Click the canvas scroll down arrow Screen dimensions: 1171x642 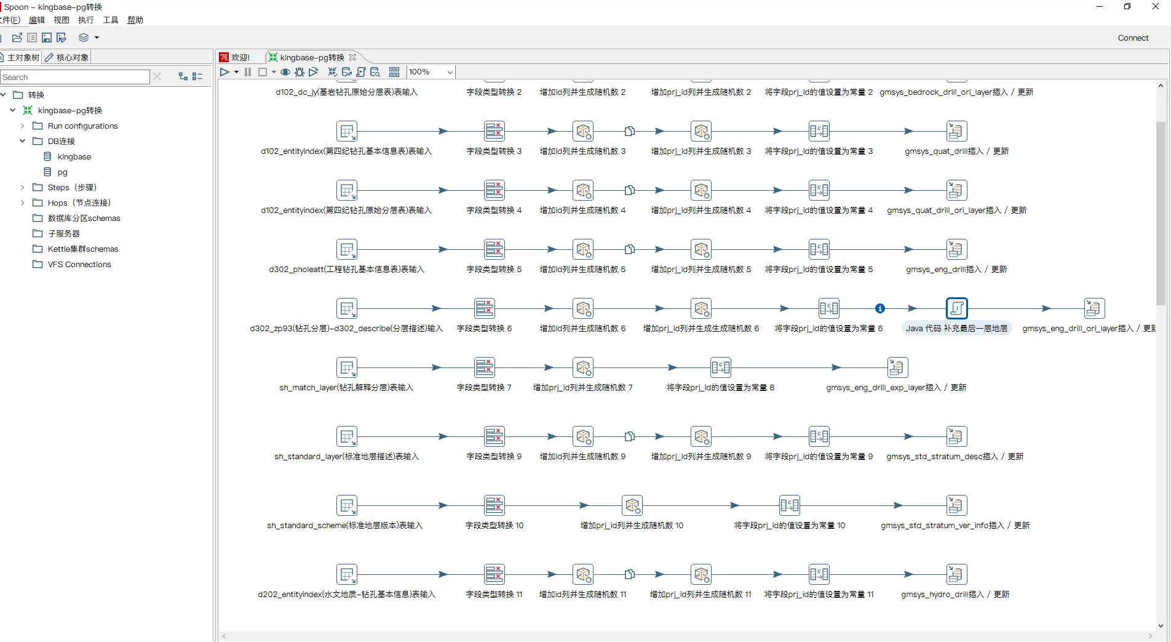pyautogui.click(x=1161, y=625)
